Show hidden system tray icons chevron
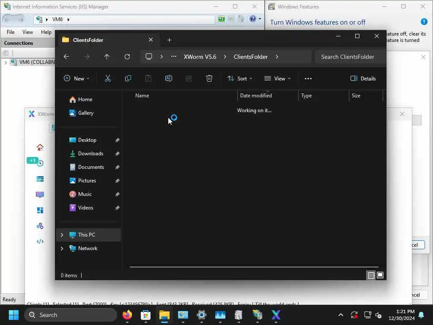 tap(341, 315)
